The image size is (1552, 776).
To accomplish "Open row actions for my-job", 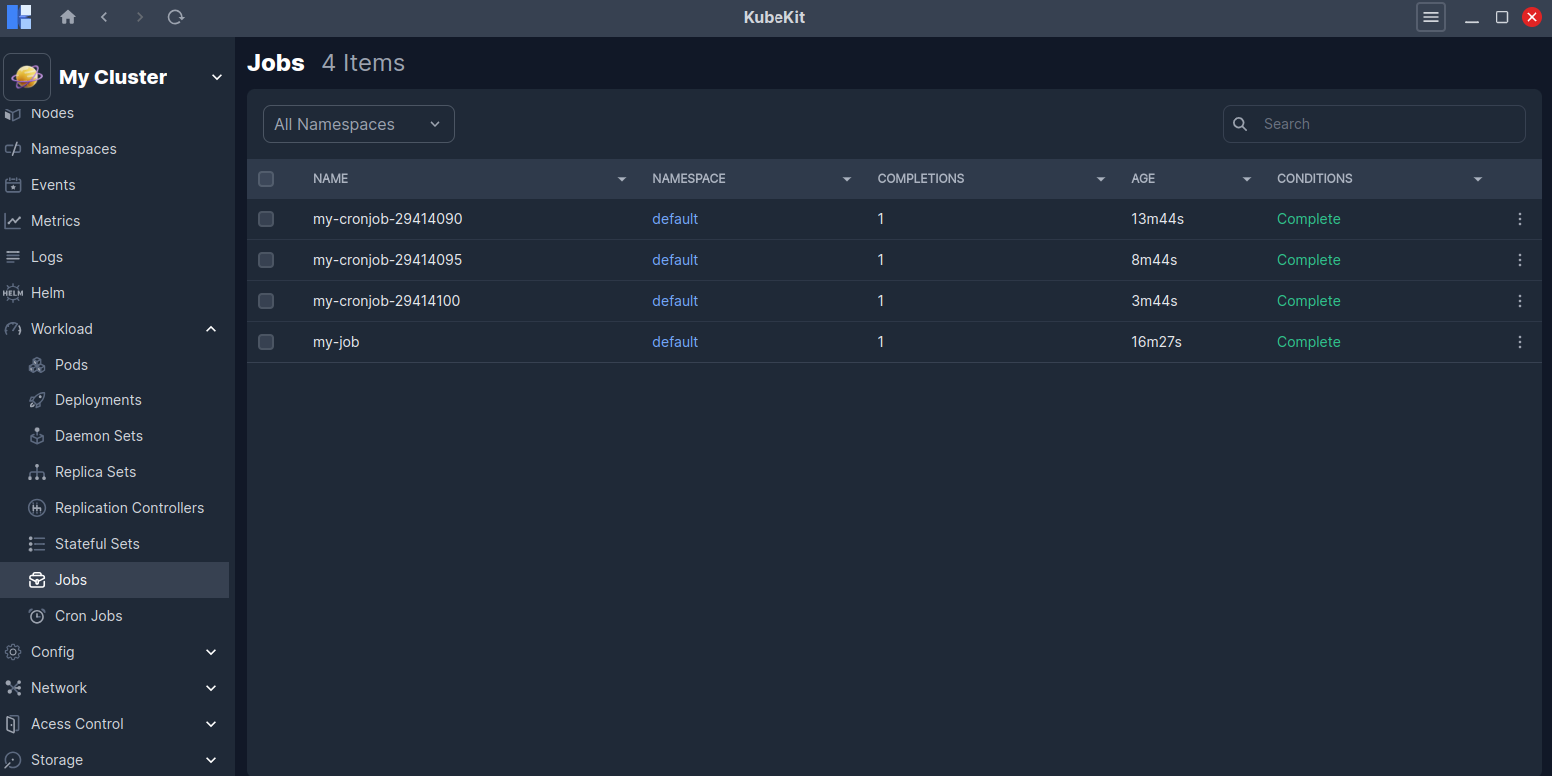I will coord(1519,342).
